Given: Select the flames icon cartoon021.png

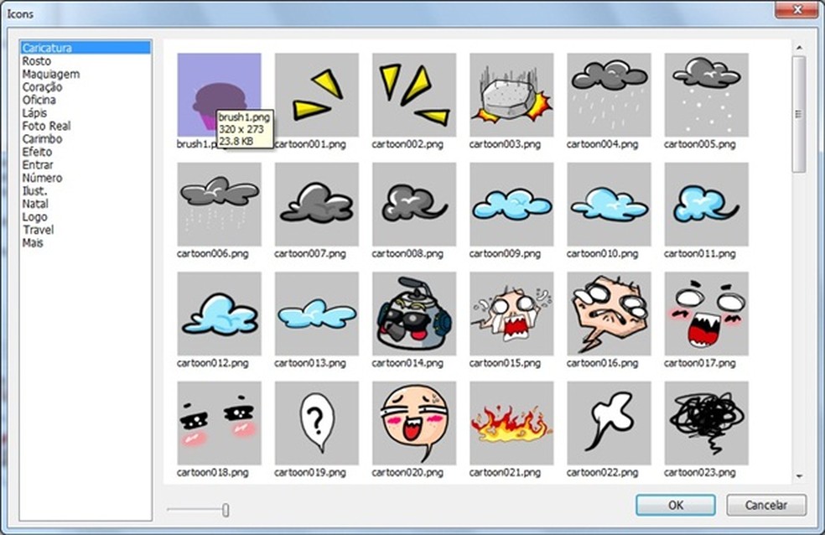Looking at the screenshot, I should click(x=511, y=422).
